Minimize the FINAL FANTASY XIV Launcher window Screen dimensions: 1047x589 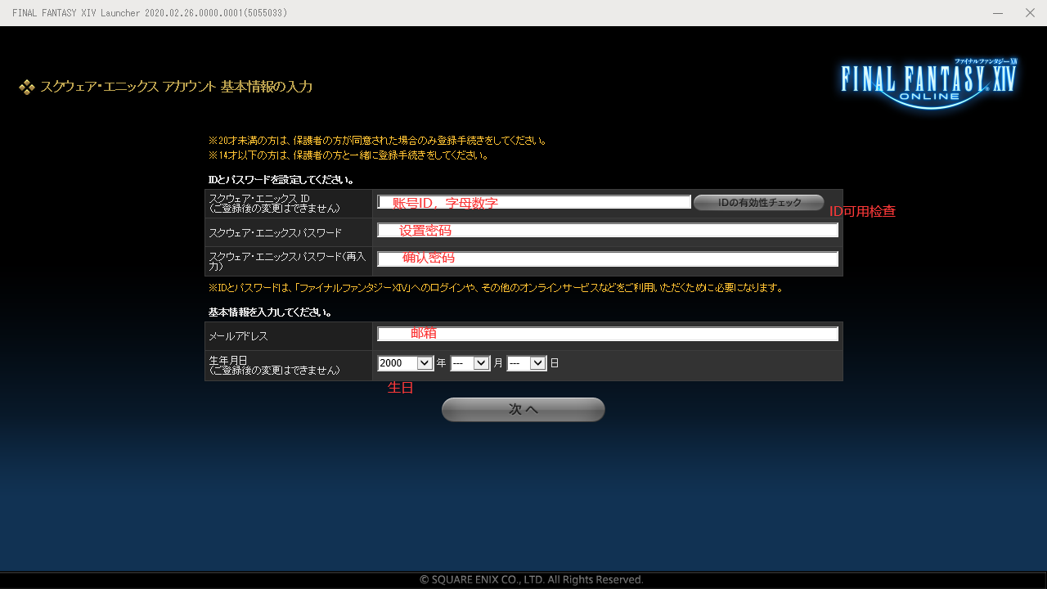(x=998, y=13)
